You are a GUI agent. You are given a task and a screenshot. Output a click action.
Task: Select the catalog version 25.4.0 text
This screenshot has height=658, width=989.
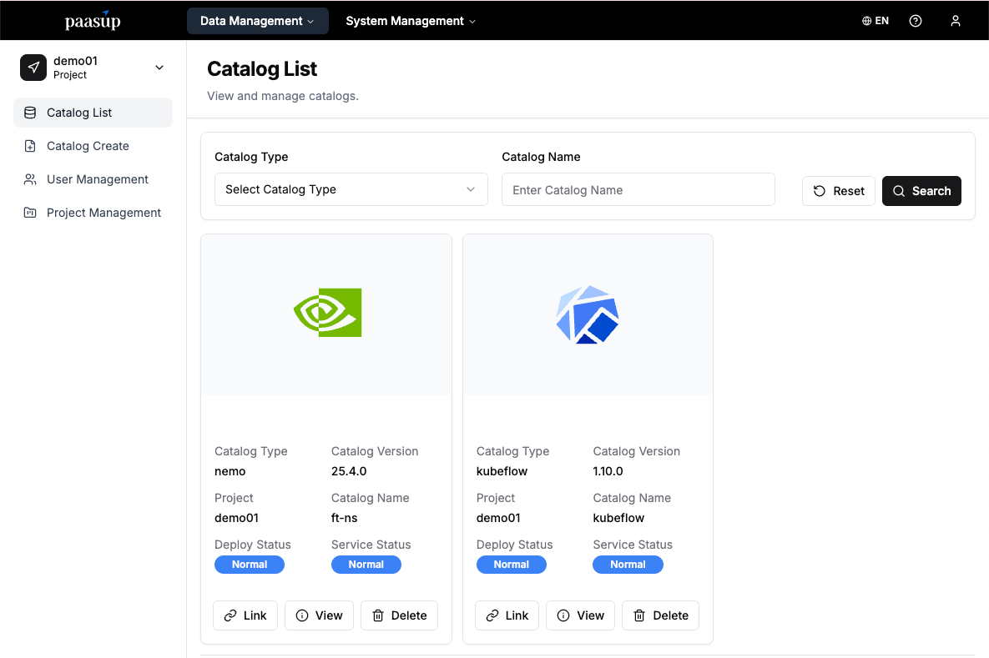click(349, 471)
